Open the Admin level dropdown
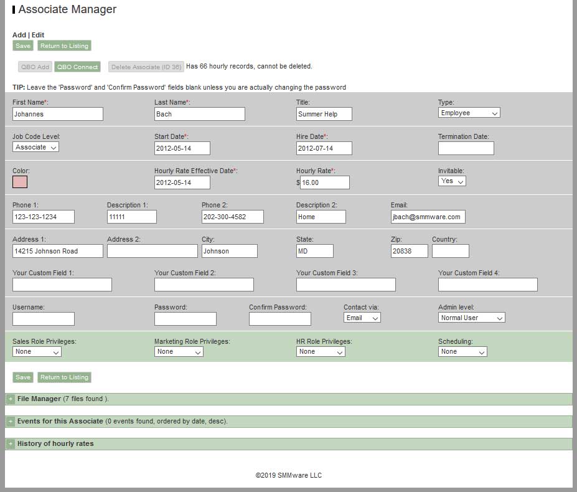 click(x=471, y=318)
